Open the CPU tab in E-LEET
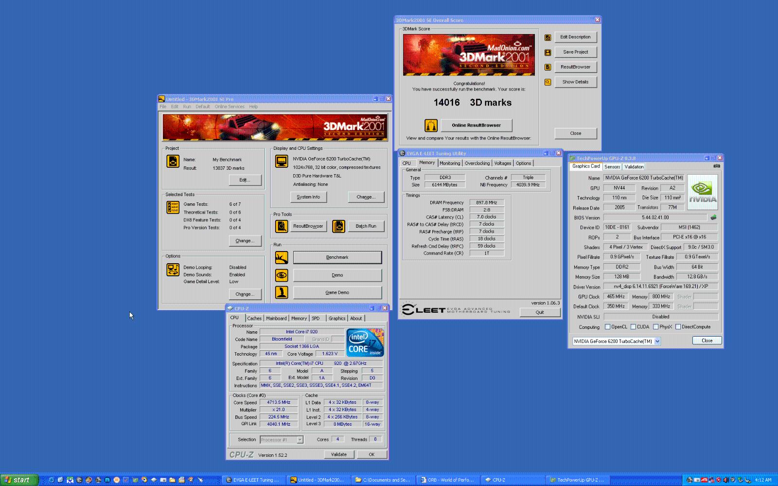The height and width of the screenshot is (486, 778). 407,163
